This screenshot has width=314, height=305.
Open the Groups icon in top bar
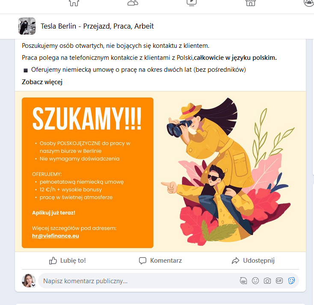pyautogui.click(x=309, y=3)
